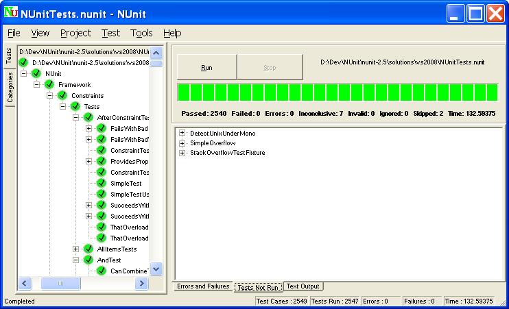The image size is (509, 309).
Task: Maximize the NUnit window
Action: point(475,13)
